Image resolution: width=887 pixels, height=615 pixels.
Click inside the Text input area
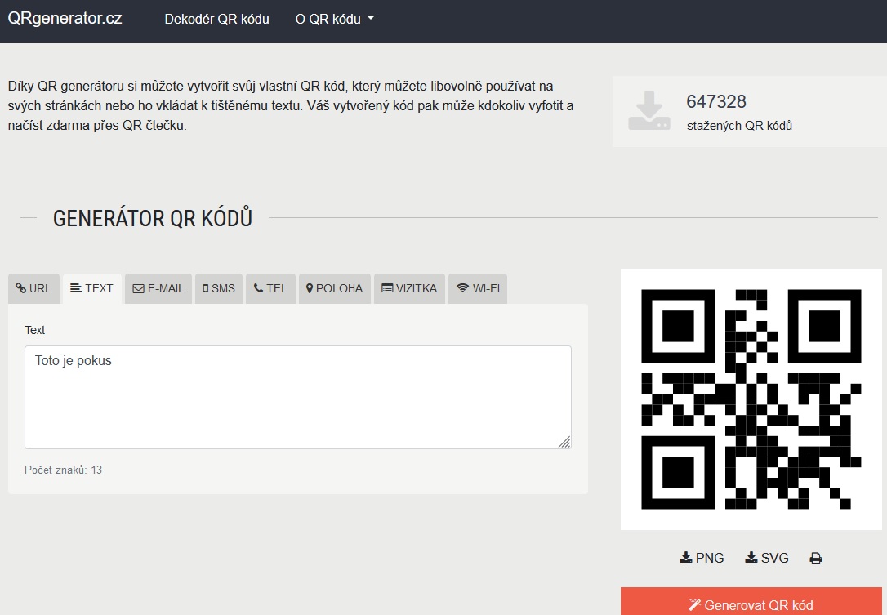298,397
